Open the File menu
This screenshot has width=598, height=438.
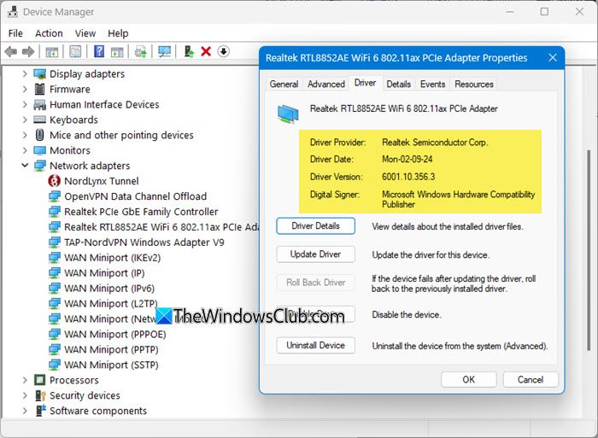pyautogui.click(x=15, y=33)
